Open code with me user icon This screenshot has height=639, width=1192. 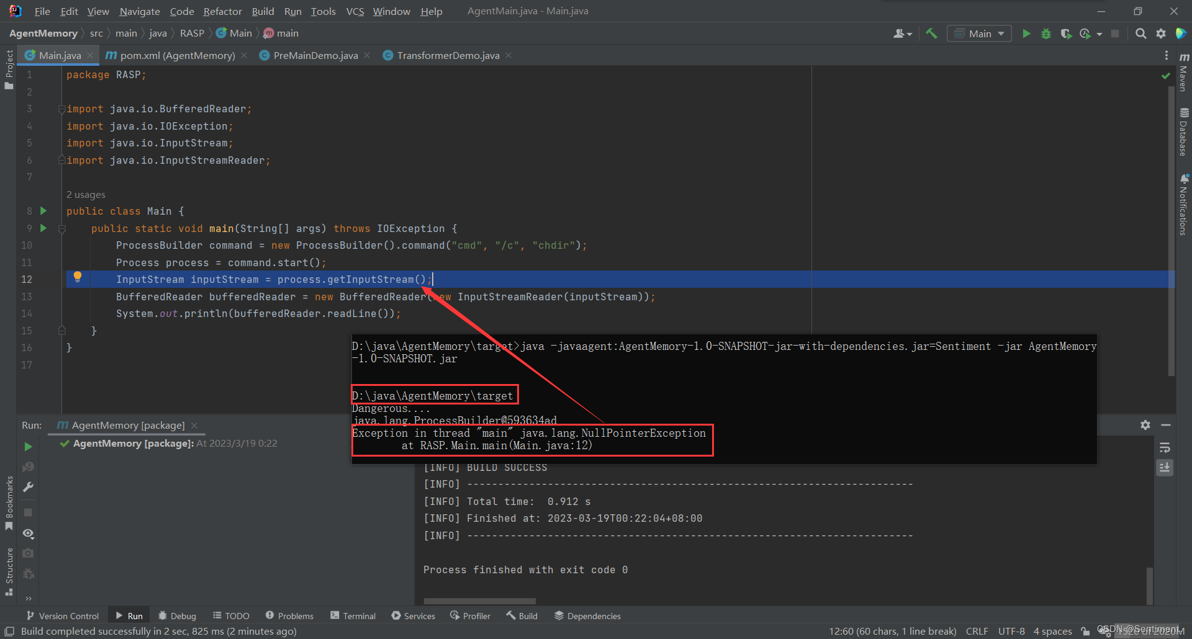tap(898, 34)
